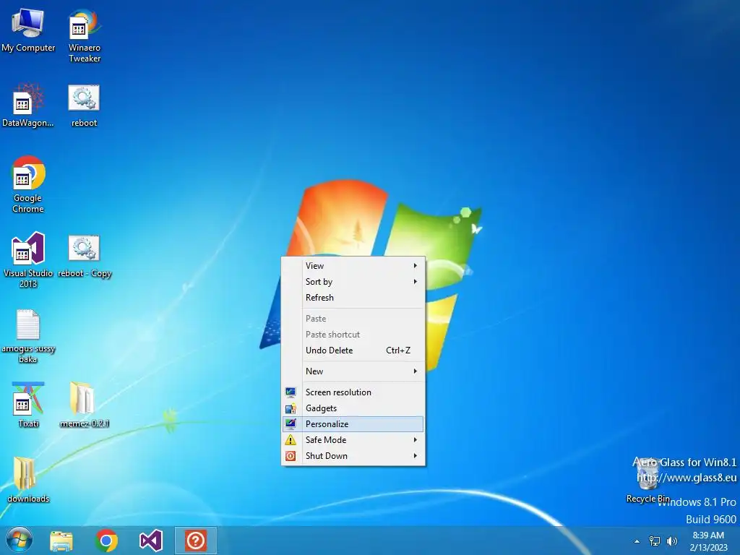Open Visual Studio from the taskbar
Image resolution: width=740 pixels, height=555 pixels.
coord(150,541)
